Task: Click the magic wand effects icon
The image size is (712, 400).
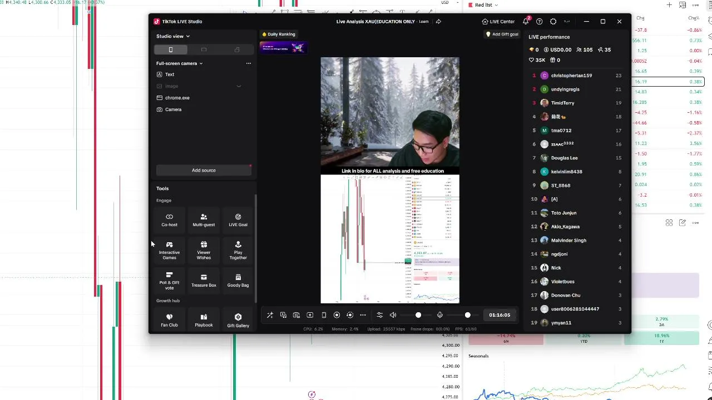Action: coord(270,315)
